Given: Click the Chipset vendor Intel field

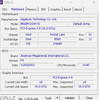Looking at the screenshot, I should tap(28, 35).
